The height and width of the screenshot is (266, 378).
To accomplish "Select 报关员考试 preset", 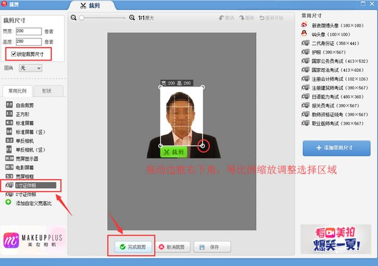I will point(330,105).
